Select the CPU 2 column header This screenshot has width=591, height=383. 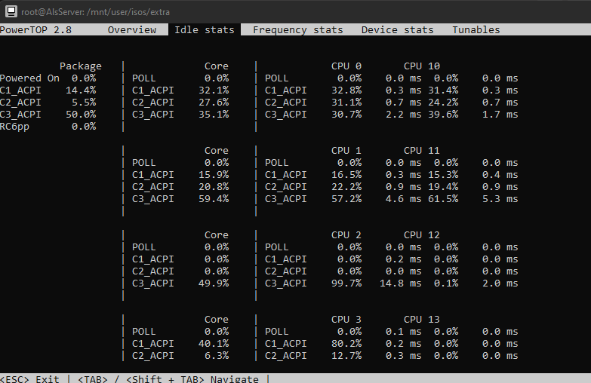[346, 235]
